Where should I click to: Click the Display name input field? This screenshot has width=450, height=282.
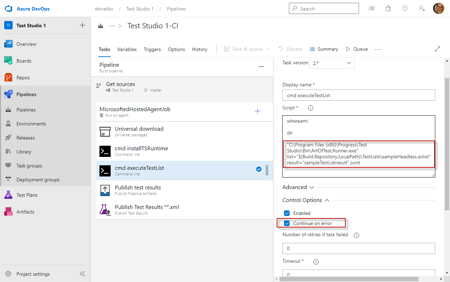(x=359, y=95)
